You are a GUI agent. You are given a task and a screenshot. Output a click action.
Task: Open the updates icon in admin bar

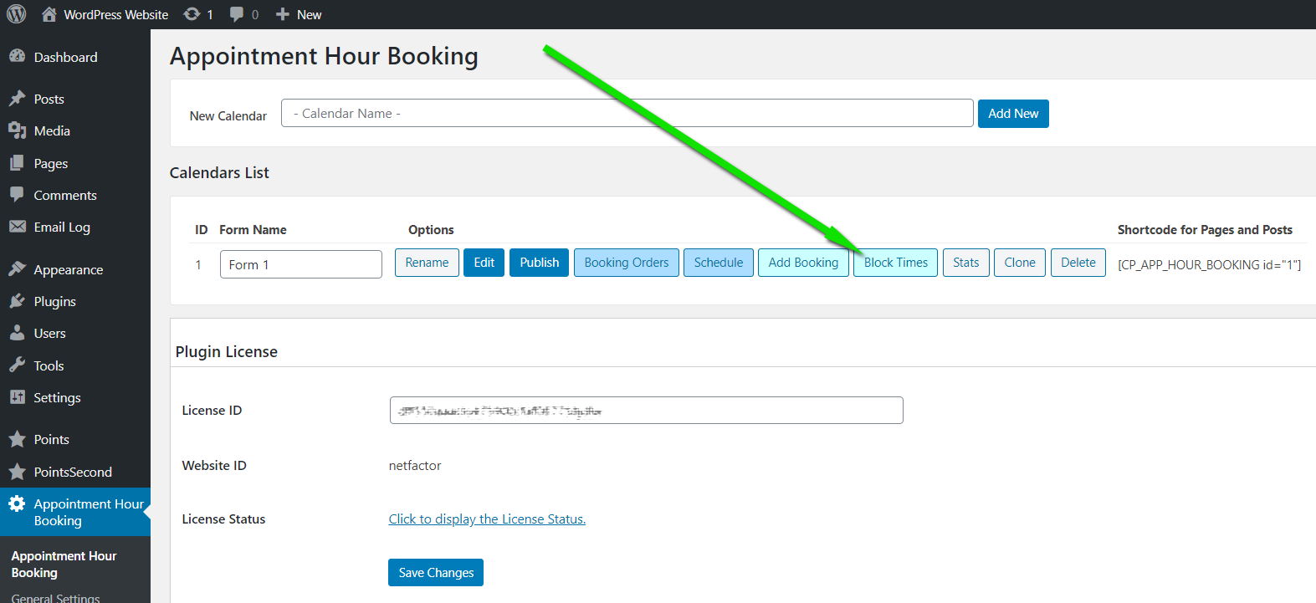(x=192, y=14)
